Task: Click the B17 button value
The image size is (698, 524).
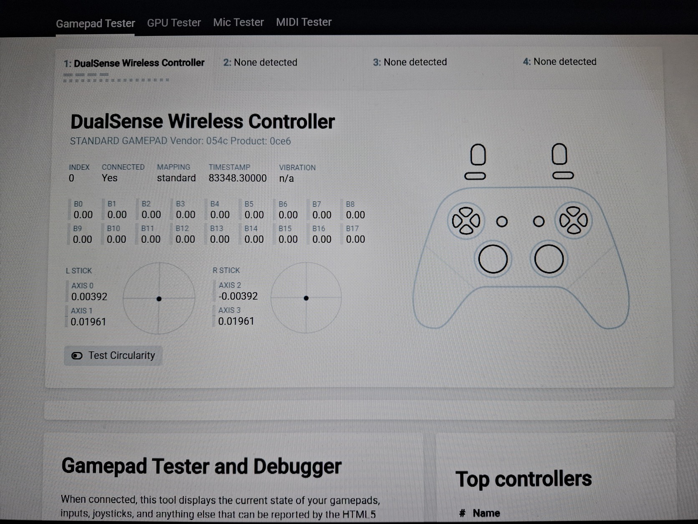Action: coord(355,239)
